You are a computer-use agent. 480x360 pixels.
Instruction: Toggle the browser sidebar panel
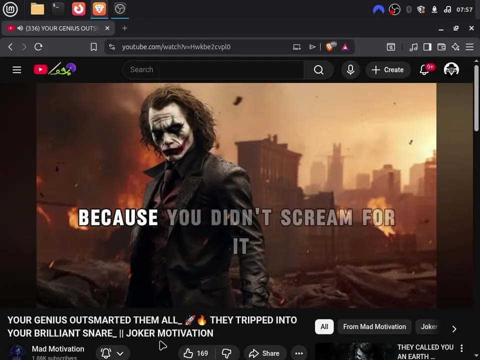tap(427, 47)
